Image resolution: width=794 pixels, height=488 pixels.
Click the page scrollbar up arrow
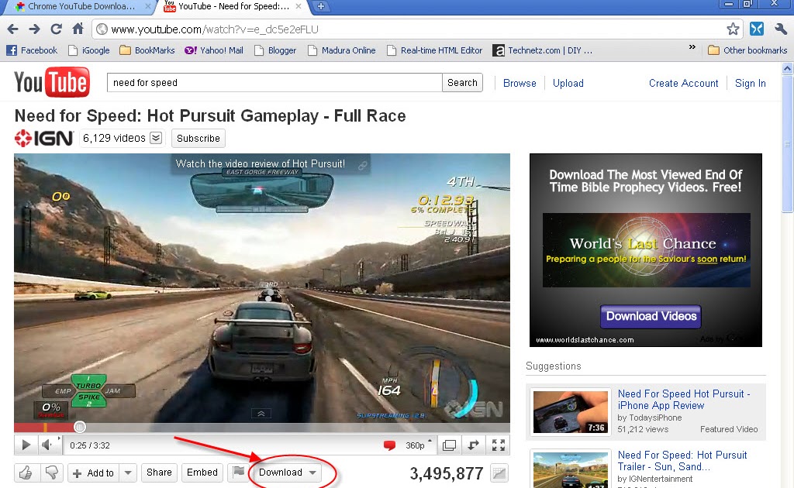tap(787, 67)
